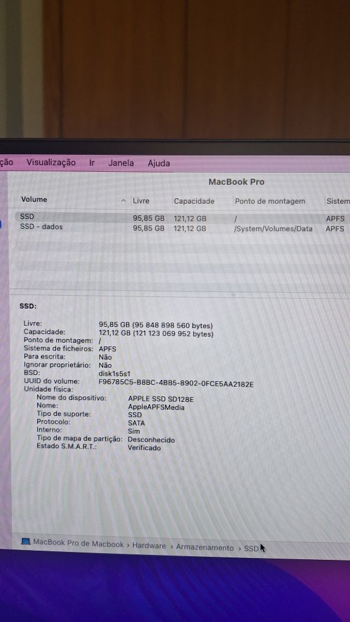The width and height of the screenshot is (350, 622).
Task: Click device name APPLE SSD SD128E
Action: pos(161,399)
